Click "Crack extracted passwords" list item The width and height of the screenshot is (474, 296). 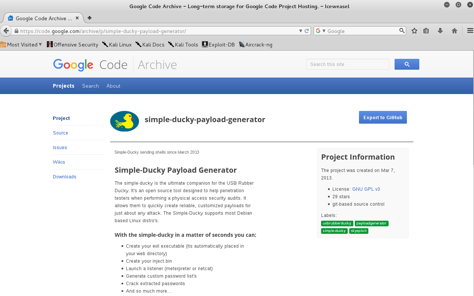click(x=156, y=284)
